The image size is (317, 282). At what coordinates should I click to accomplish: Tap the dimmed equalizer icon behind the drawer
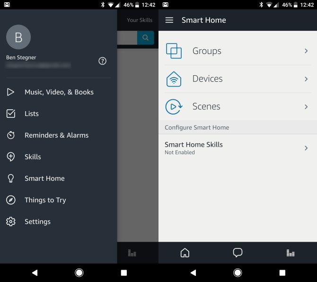click(132, 253)
